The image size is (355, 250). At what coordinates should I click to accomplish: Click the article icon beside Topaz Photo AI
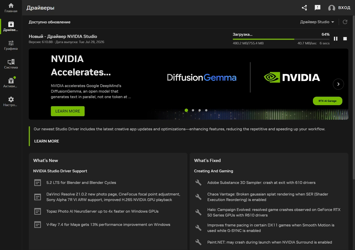38,211
